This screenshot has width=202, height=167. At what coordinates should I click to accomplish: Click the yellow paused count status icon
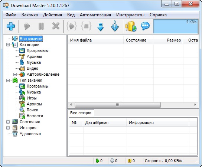130,161
